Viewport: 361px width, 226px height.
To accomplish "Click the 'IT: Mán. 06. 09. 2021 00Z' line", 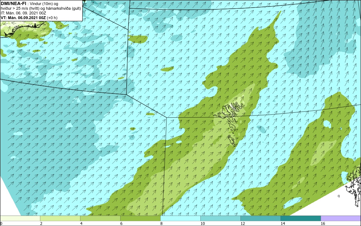I will pos(23,13).
